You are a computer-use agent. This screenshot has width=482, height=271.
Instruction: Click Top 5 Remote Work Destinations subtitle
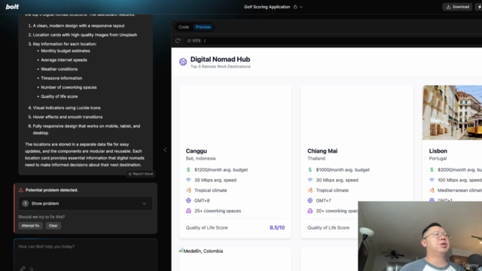click(x=220, y=67)
